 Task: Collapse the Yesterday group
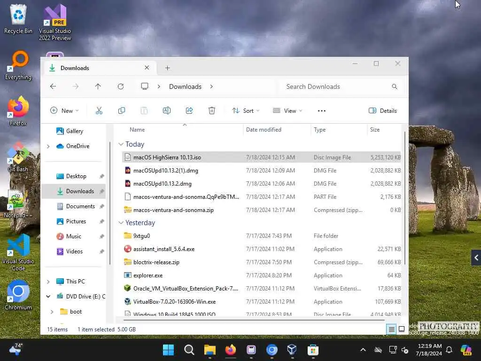(x=121, y=223)
